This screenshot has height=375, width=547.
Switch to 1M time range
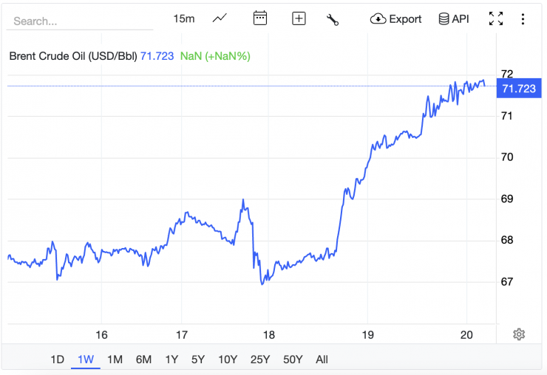pyautogui.click(x=115, y=359)
